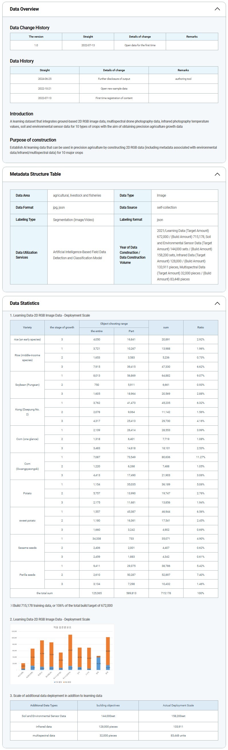Click the 2024-06-25 data history date
This screenshot has width=228, height=750.
44,79
